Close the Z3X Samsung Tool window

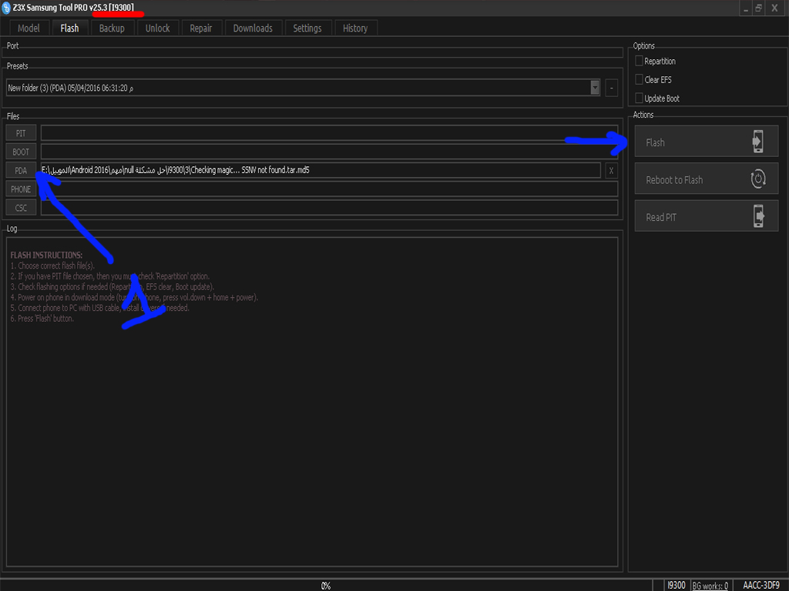(x=775, y=8)
